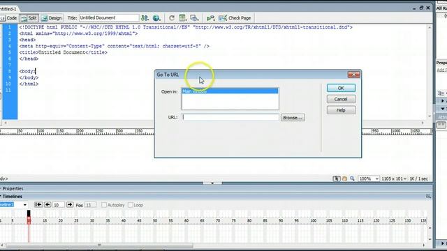Open window size 1105 x 101 dropdown
This screenshot has height=251, width=447.
click(x=394, y=178)
